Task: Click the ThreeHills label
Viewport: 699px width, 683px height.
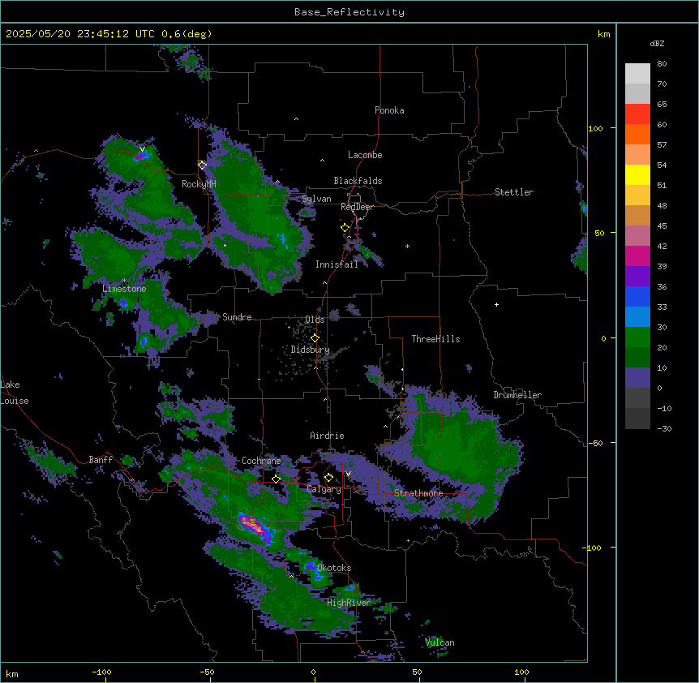Action: coord(435,339)
